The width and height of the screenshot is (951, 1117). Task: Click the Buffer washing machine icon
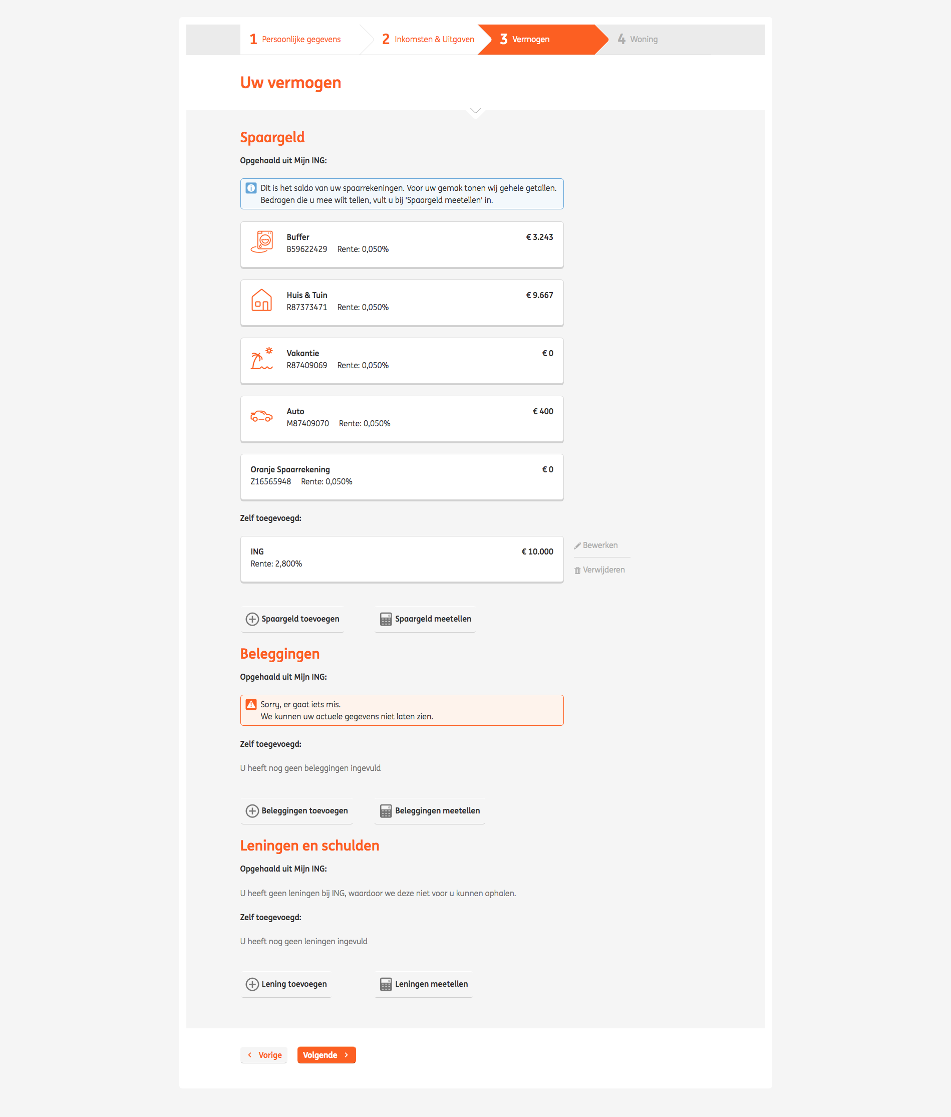(262, 242)
